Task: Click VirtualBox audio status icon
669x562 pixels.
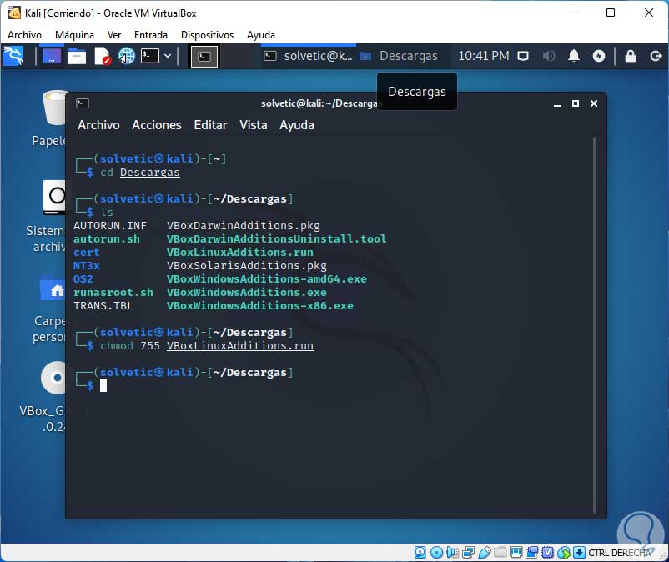Action: pyautogui.click(x=452, y=553)
